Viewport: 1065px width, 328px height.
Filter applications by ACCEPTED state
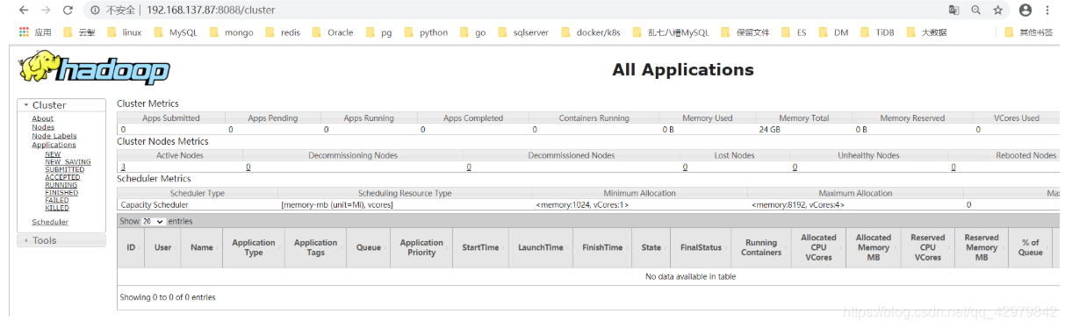62,177
